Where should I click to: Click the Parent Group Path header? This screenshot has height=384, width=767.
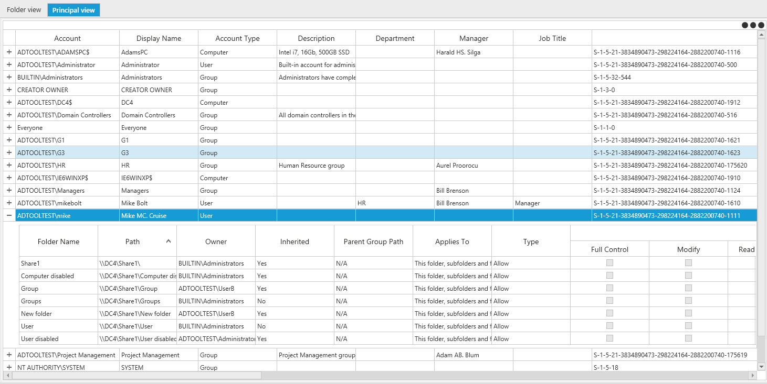click(x=373, y=242)
